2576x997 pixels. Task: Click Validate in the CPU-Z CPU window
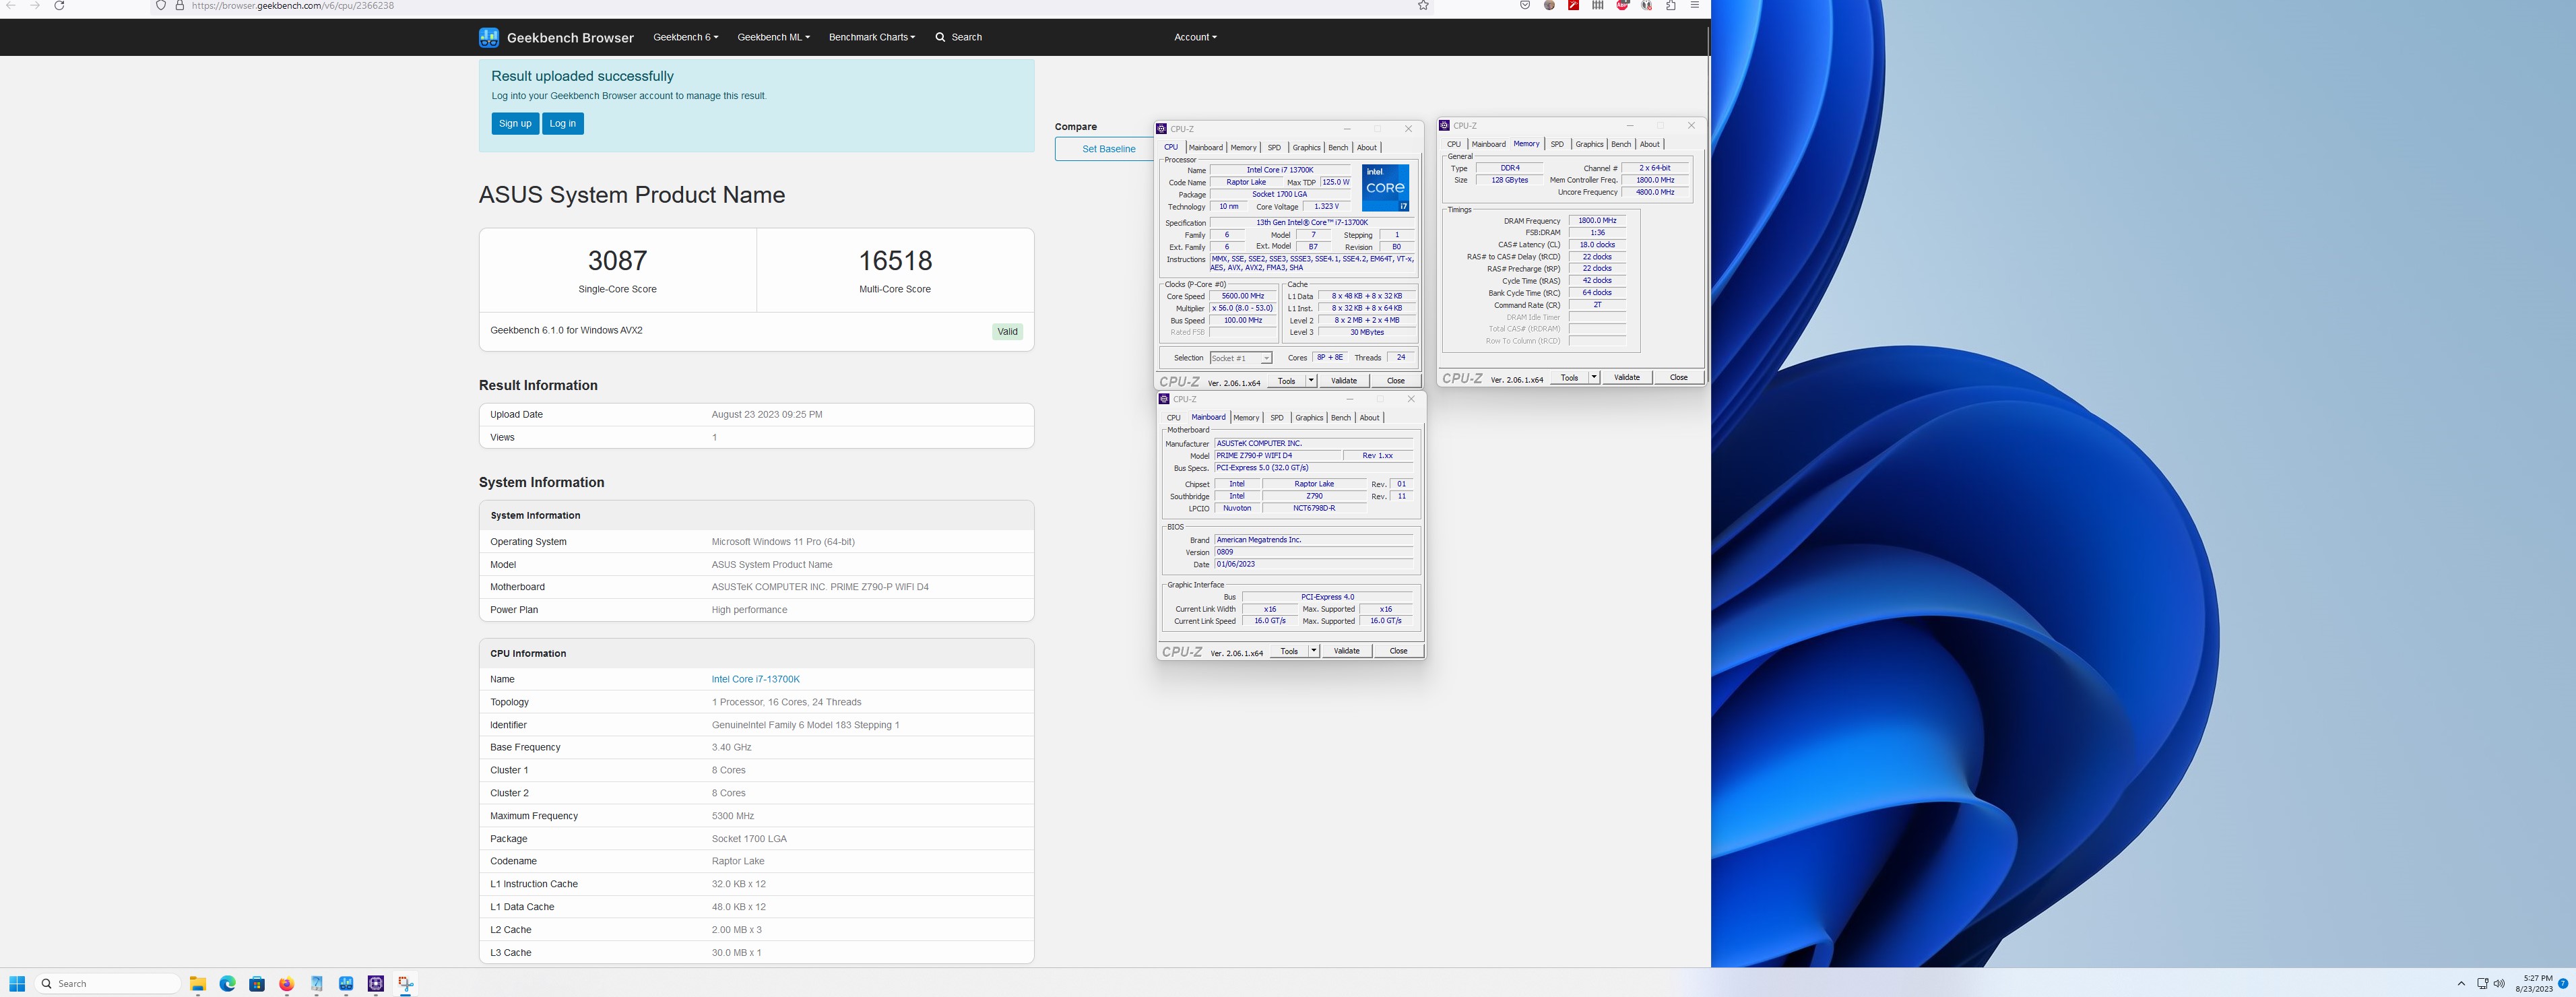click(1344, 381)
